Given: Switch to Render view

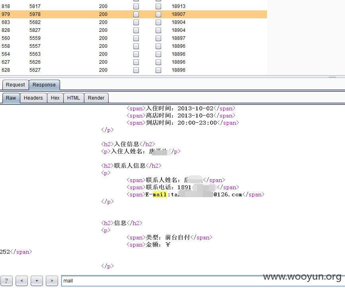Looking at the screenshot, I should pos(96,98).
